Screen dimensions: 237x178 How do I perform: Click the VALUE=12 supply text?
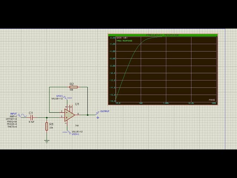pyautogui.click(x=77, y=132)
